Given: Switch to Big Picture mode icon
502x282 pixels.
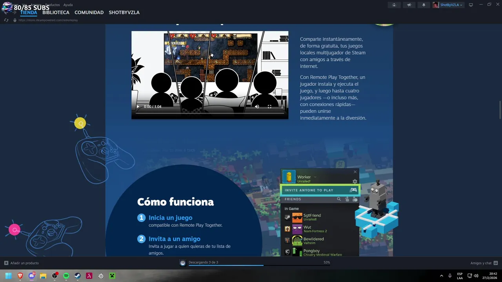Looking at the screenshot, I should [x=471, y=5].
